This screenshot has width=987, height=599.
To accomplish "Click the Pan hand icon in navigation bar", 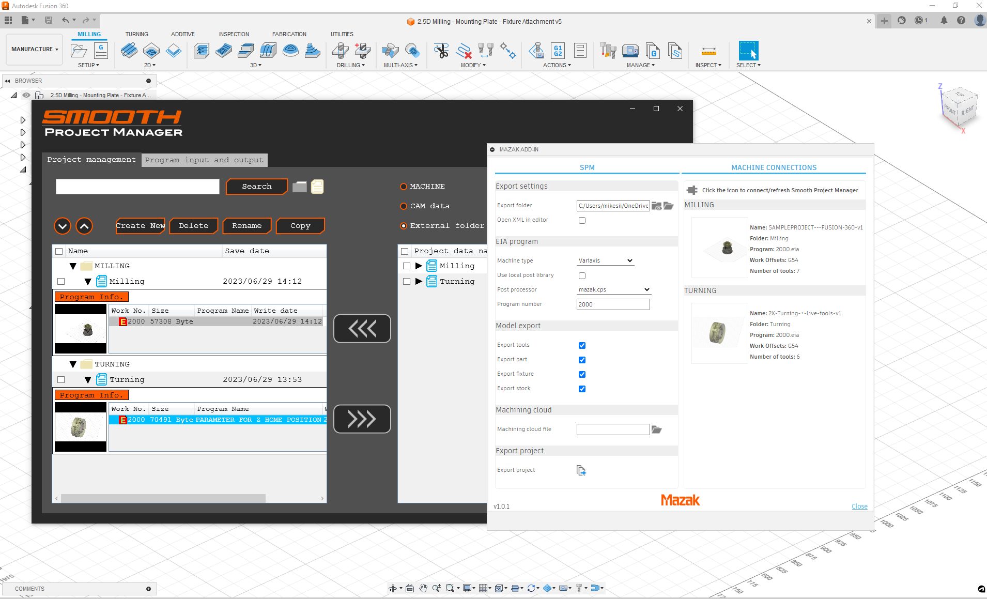I will [423, 588].
